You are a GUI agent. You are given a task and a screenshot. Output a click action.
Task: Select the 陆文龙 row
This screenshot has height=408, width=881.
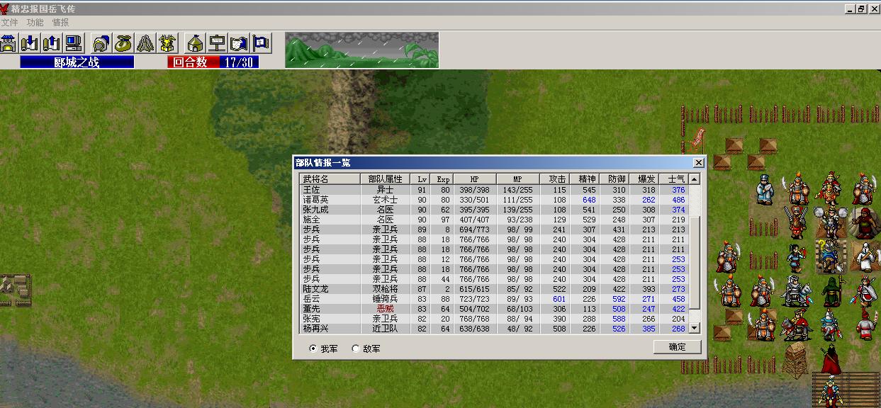[x=495, y=289]
